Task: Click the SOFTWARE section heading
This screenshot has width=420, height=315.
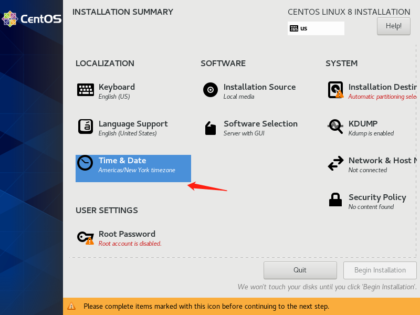Action: [x=223, y=64]
